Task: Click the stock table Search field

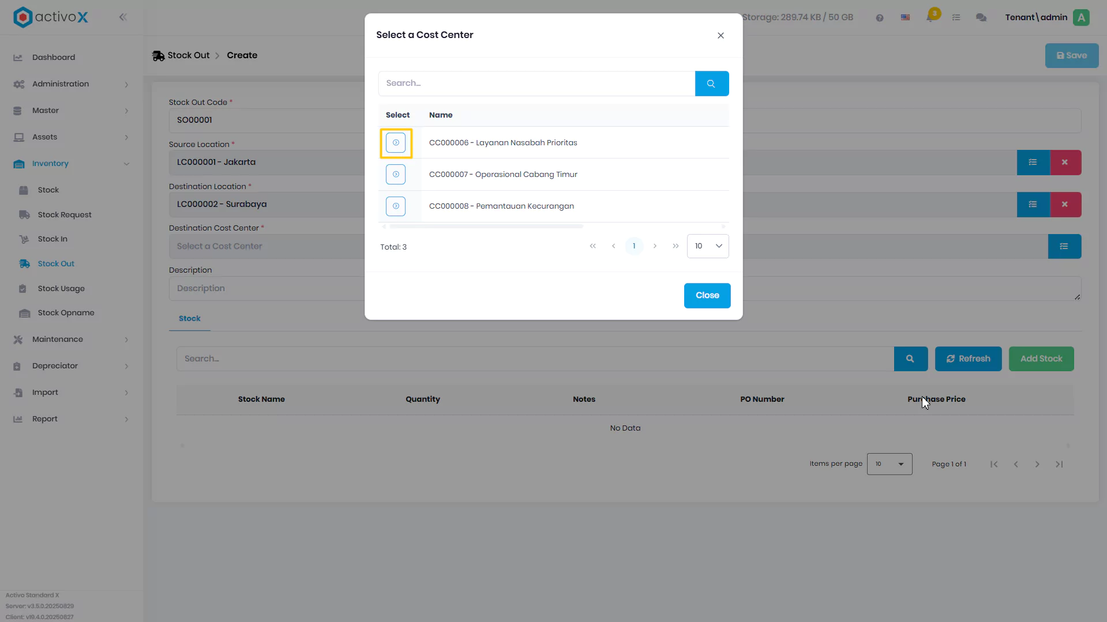Action: tap(535, 359)
